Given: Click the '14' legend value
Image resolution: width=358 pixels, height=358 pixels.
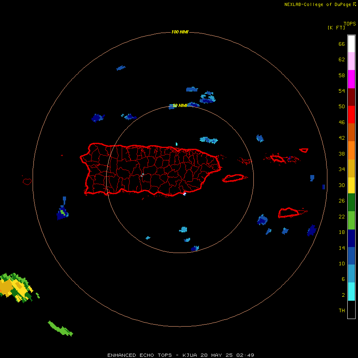Looking at the screenshot, I should [x=342, y=248].
